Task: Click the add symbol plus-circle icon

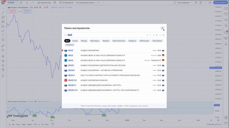Action: click(x=21, y=2)
